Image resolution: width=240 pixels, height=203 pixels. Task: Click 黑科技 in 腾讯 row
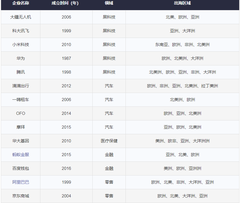point(109,72)
